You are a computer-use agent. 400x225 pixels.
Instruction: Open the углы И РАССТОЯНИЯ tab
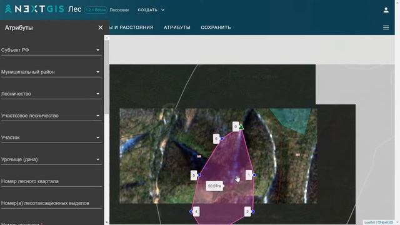(132, 27)
